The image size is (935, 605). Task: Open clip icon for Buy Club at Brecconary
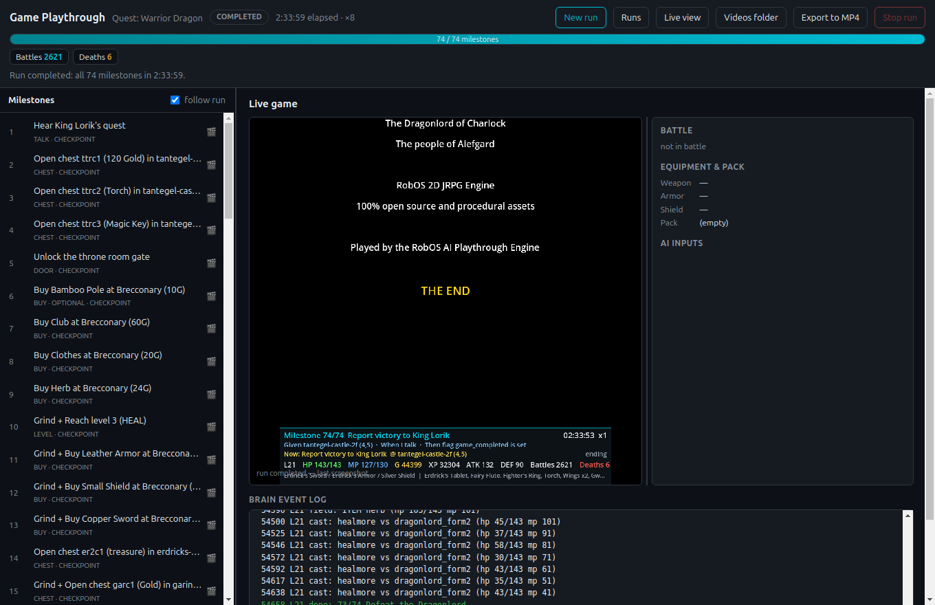211,329
